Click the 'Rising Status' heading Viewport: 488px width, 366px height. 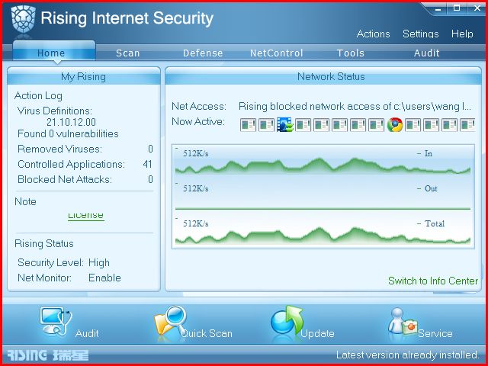pos(44,243)
